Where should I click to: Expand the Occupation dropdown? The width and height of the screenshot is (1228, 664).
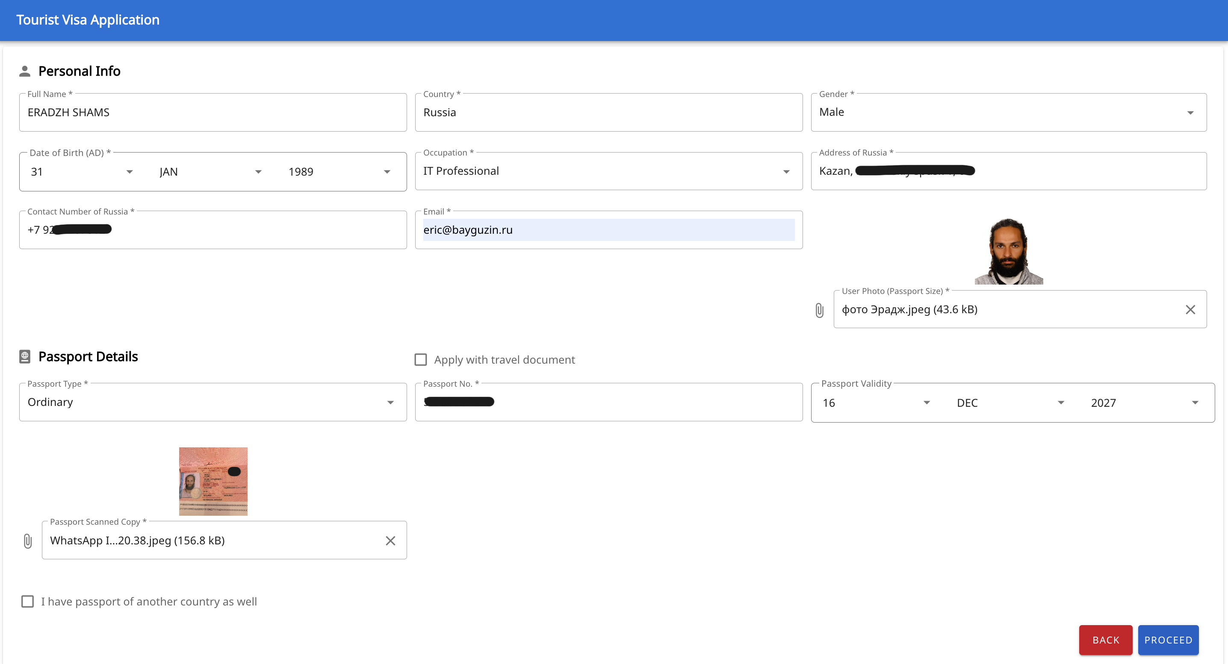point(608,171)
